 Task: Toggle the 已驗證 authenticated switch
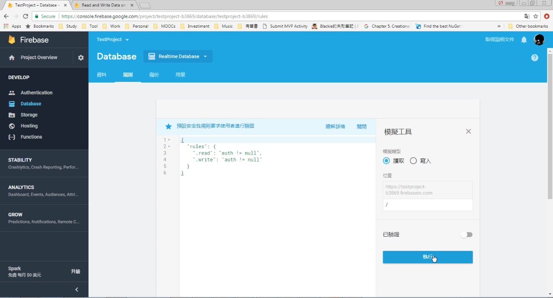click(x=467, y=235)
